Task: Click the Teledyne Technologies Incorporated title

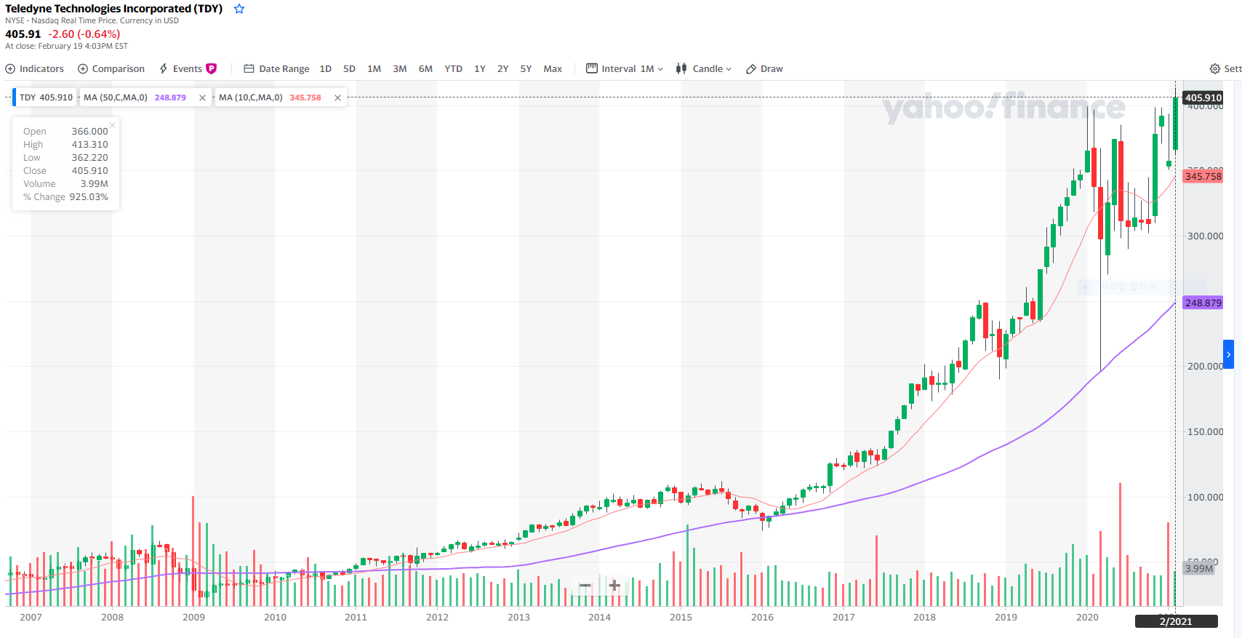Action: coord(114,9)
